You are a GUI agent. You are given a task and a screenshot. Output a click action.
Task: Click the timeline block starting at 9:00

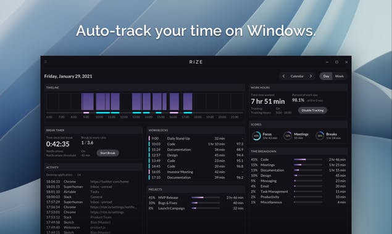pos(88,102)
